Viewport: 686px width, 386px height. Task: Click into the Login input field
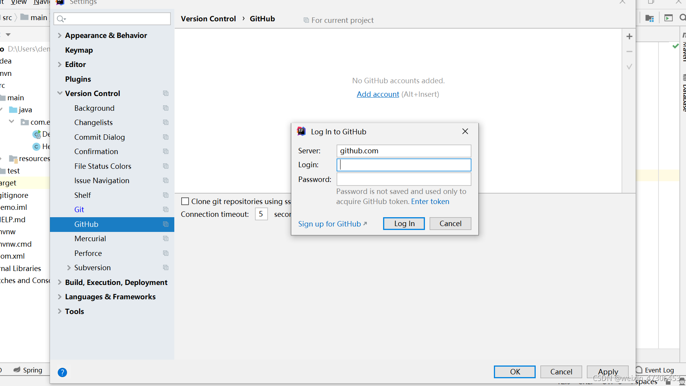[x=404, y=165]
